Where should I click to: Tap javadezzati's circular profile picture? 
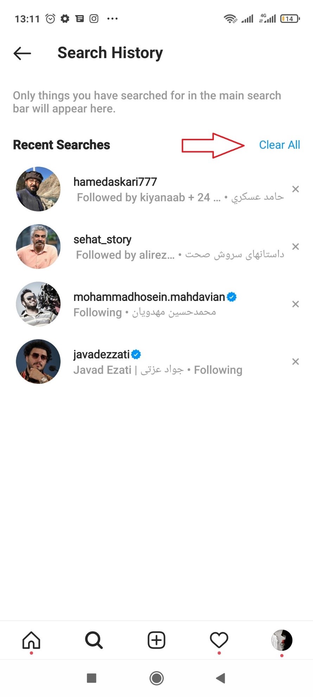pos(38,361)
